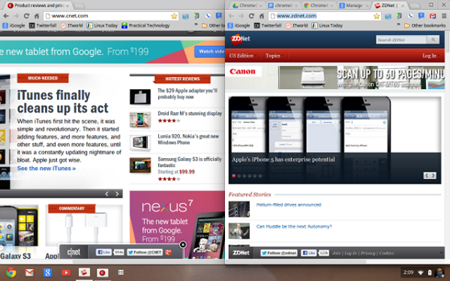This screenshot has height=281, width=450.
Task: Reload the ZDNet page
Action: coord(252,16)
